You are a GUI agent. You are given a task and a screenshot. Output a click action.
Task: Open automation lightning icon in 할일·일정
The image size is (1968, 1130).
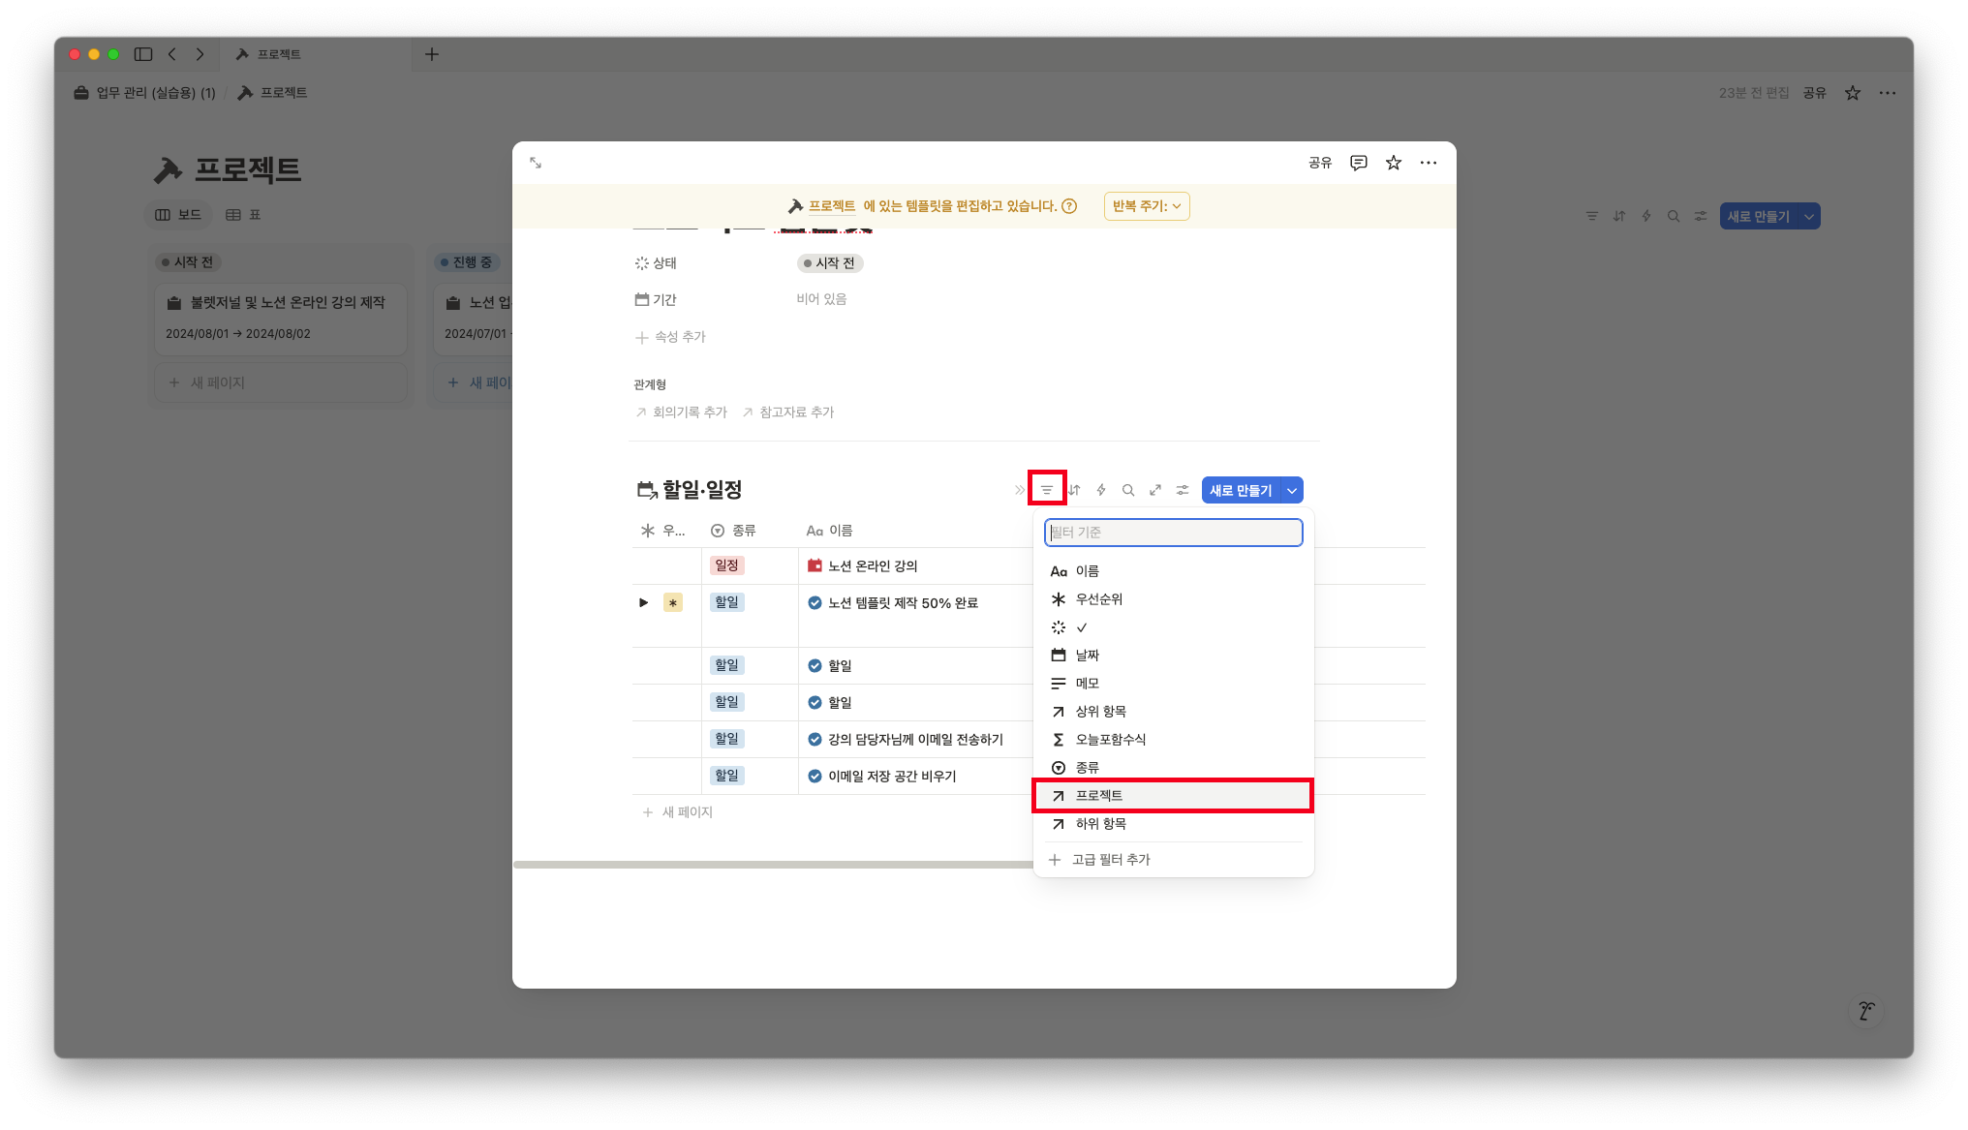click(x=1101, y=490)
